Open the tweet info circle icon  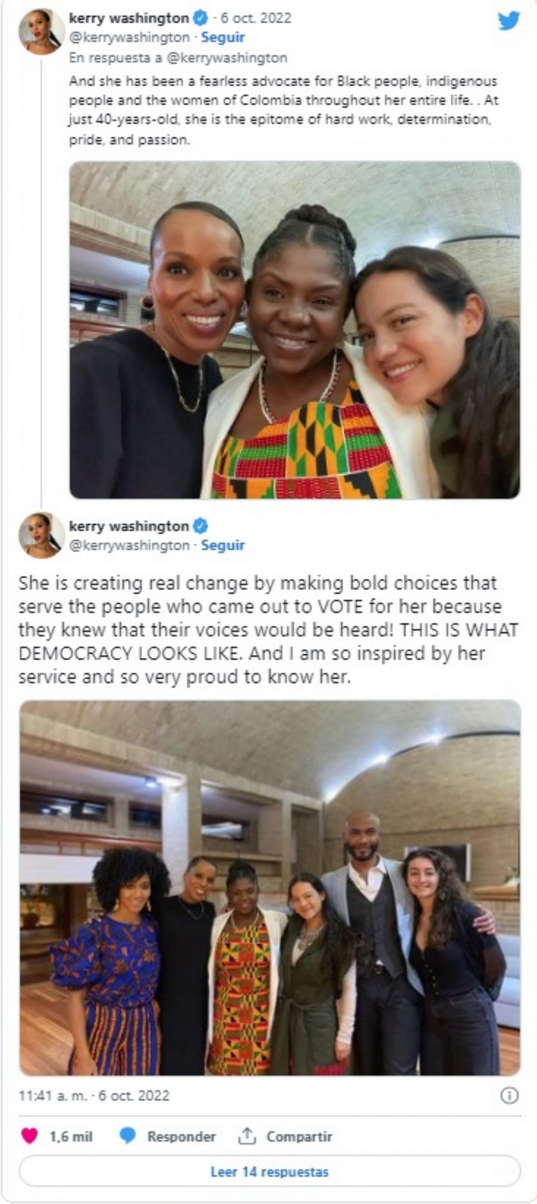pos(510,1096)
